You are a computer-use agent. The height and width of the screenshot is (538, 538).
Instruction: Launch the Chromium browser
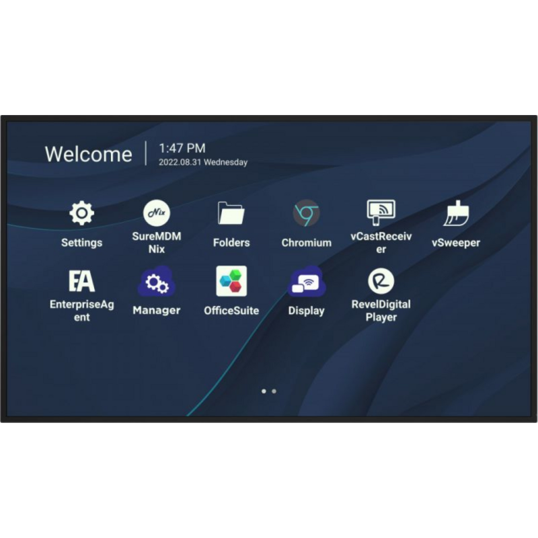[307, 213]
